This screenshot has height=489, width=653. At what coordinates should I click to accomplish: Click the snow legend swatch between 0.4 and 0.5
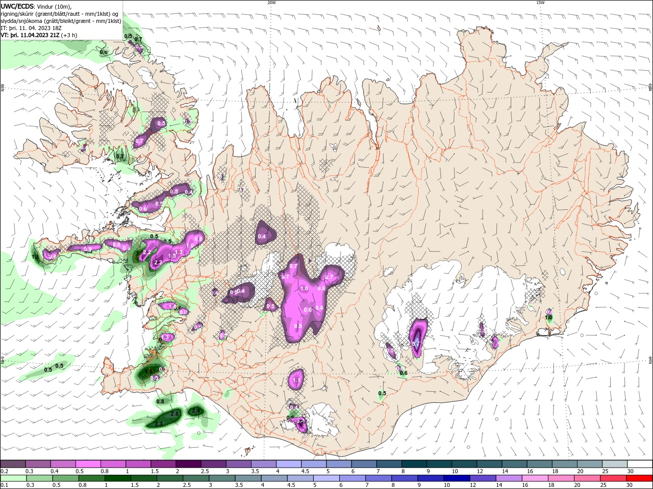(63, 464)
